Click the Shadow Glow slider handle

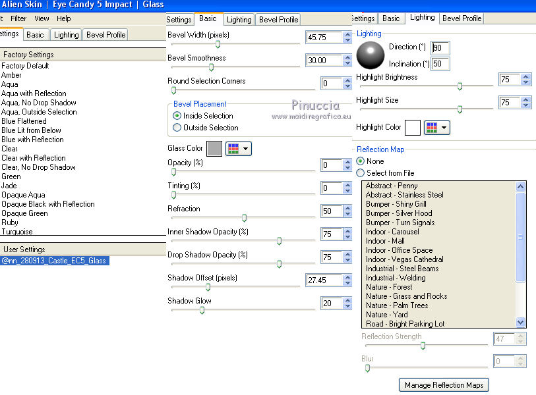tap(202, 310)
